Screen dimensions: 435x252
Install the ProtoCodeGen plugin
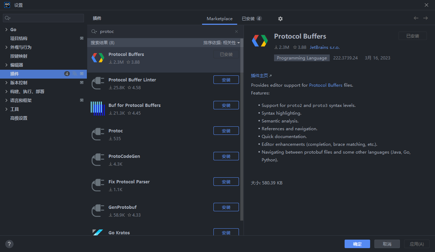(x=226, y=156)
